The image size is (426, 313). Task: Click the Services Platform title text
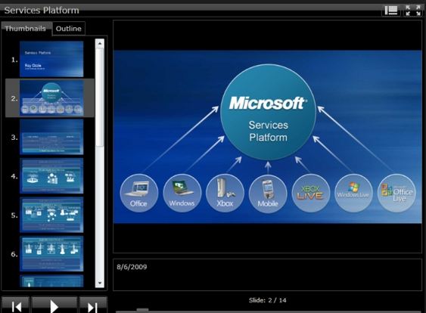42,11
